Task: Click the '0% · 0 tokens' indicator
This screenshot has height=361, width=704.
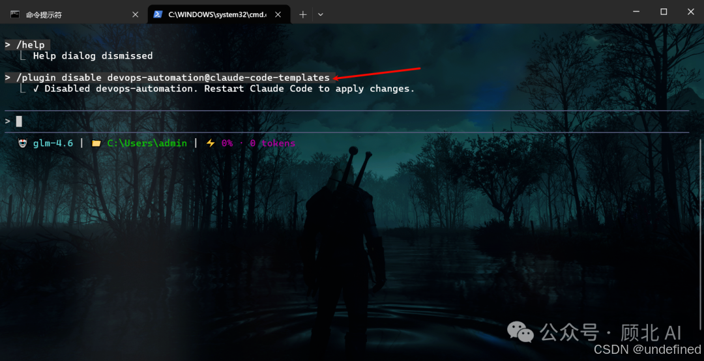Action: click(x=258, y=143)
